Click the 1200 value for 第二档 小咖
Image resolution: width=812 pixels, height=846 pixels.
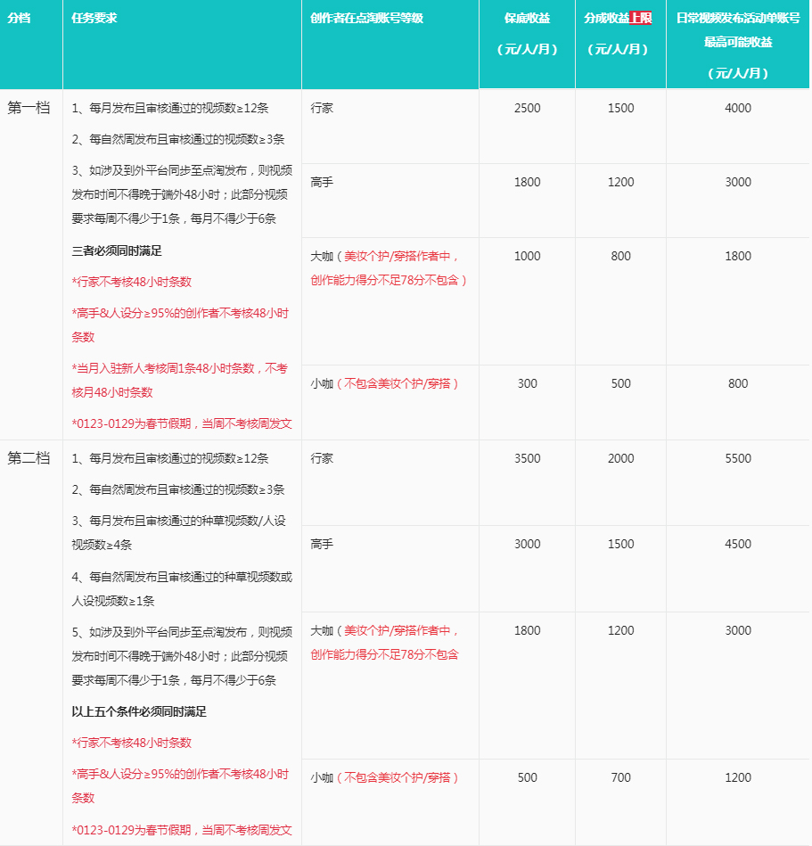click(x=736, y=776)
